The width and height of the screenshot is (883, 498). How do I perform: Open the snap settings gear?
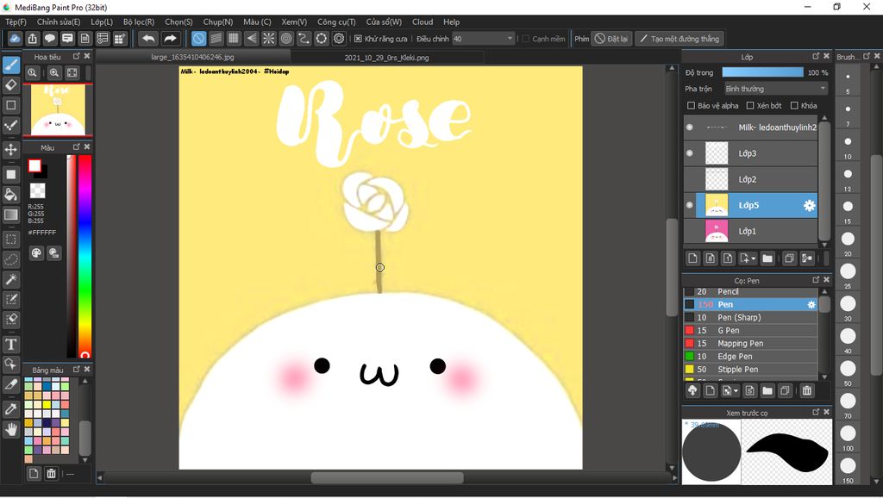point(339,39)
